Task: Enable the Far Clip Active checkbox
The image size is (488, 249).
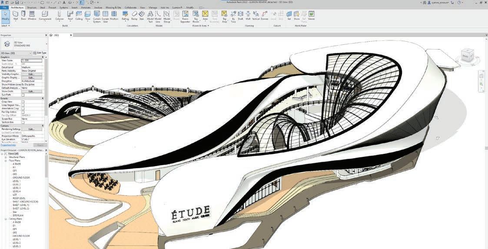Action: click(23, 112)
